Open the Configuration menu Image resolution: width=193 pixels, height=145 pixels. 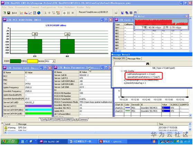(48, 7)
